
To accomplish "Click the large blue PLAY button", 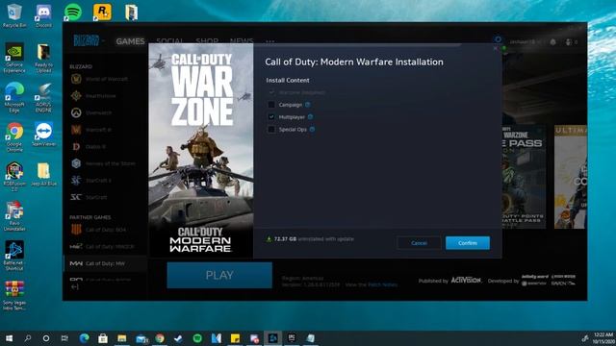I will click(219, 275).
